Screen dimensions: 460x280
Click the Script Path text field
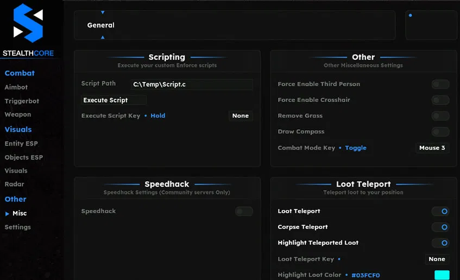pos(192,85)
